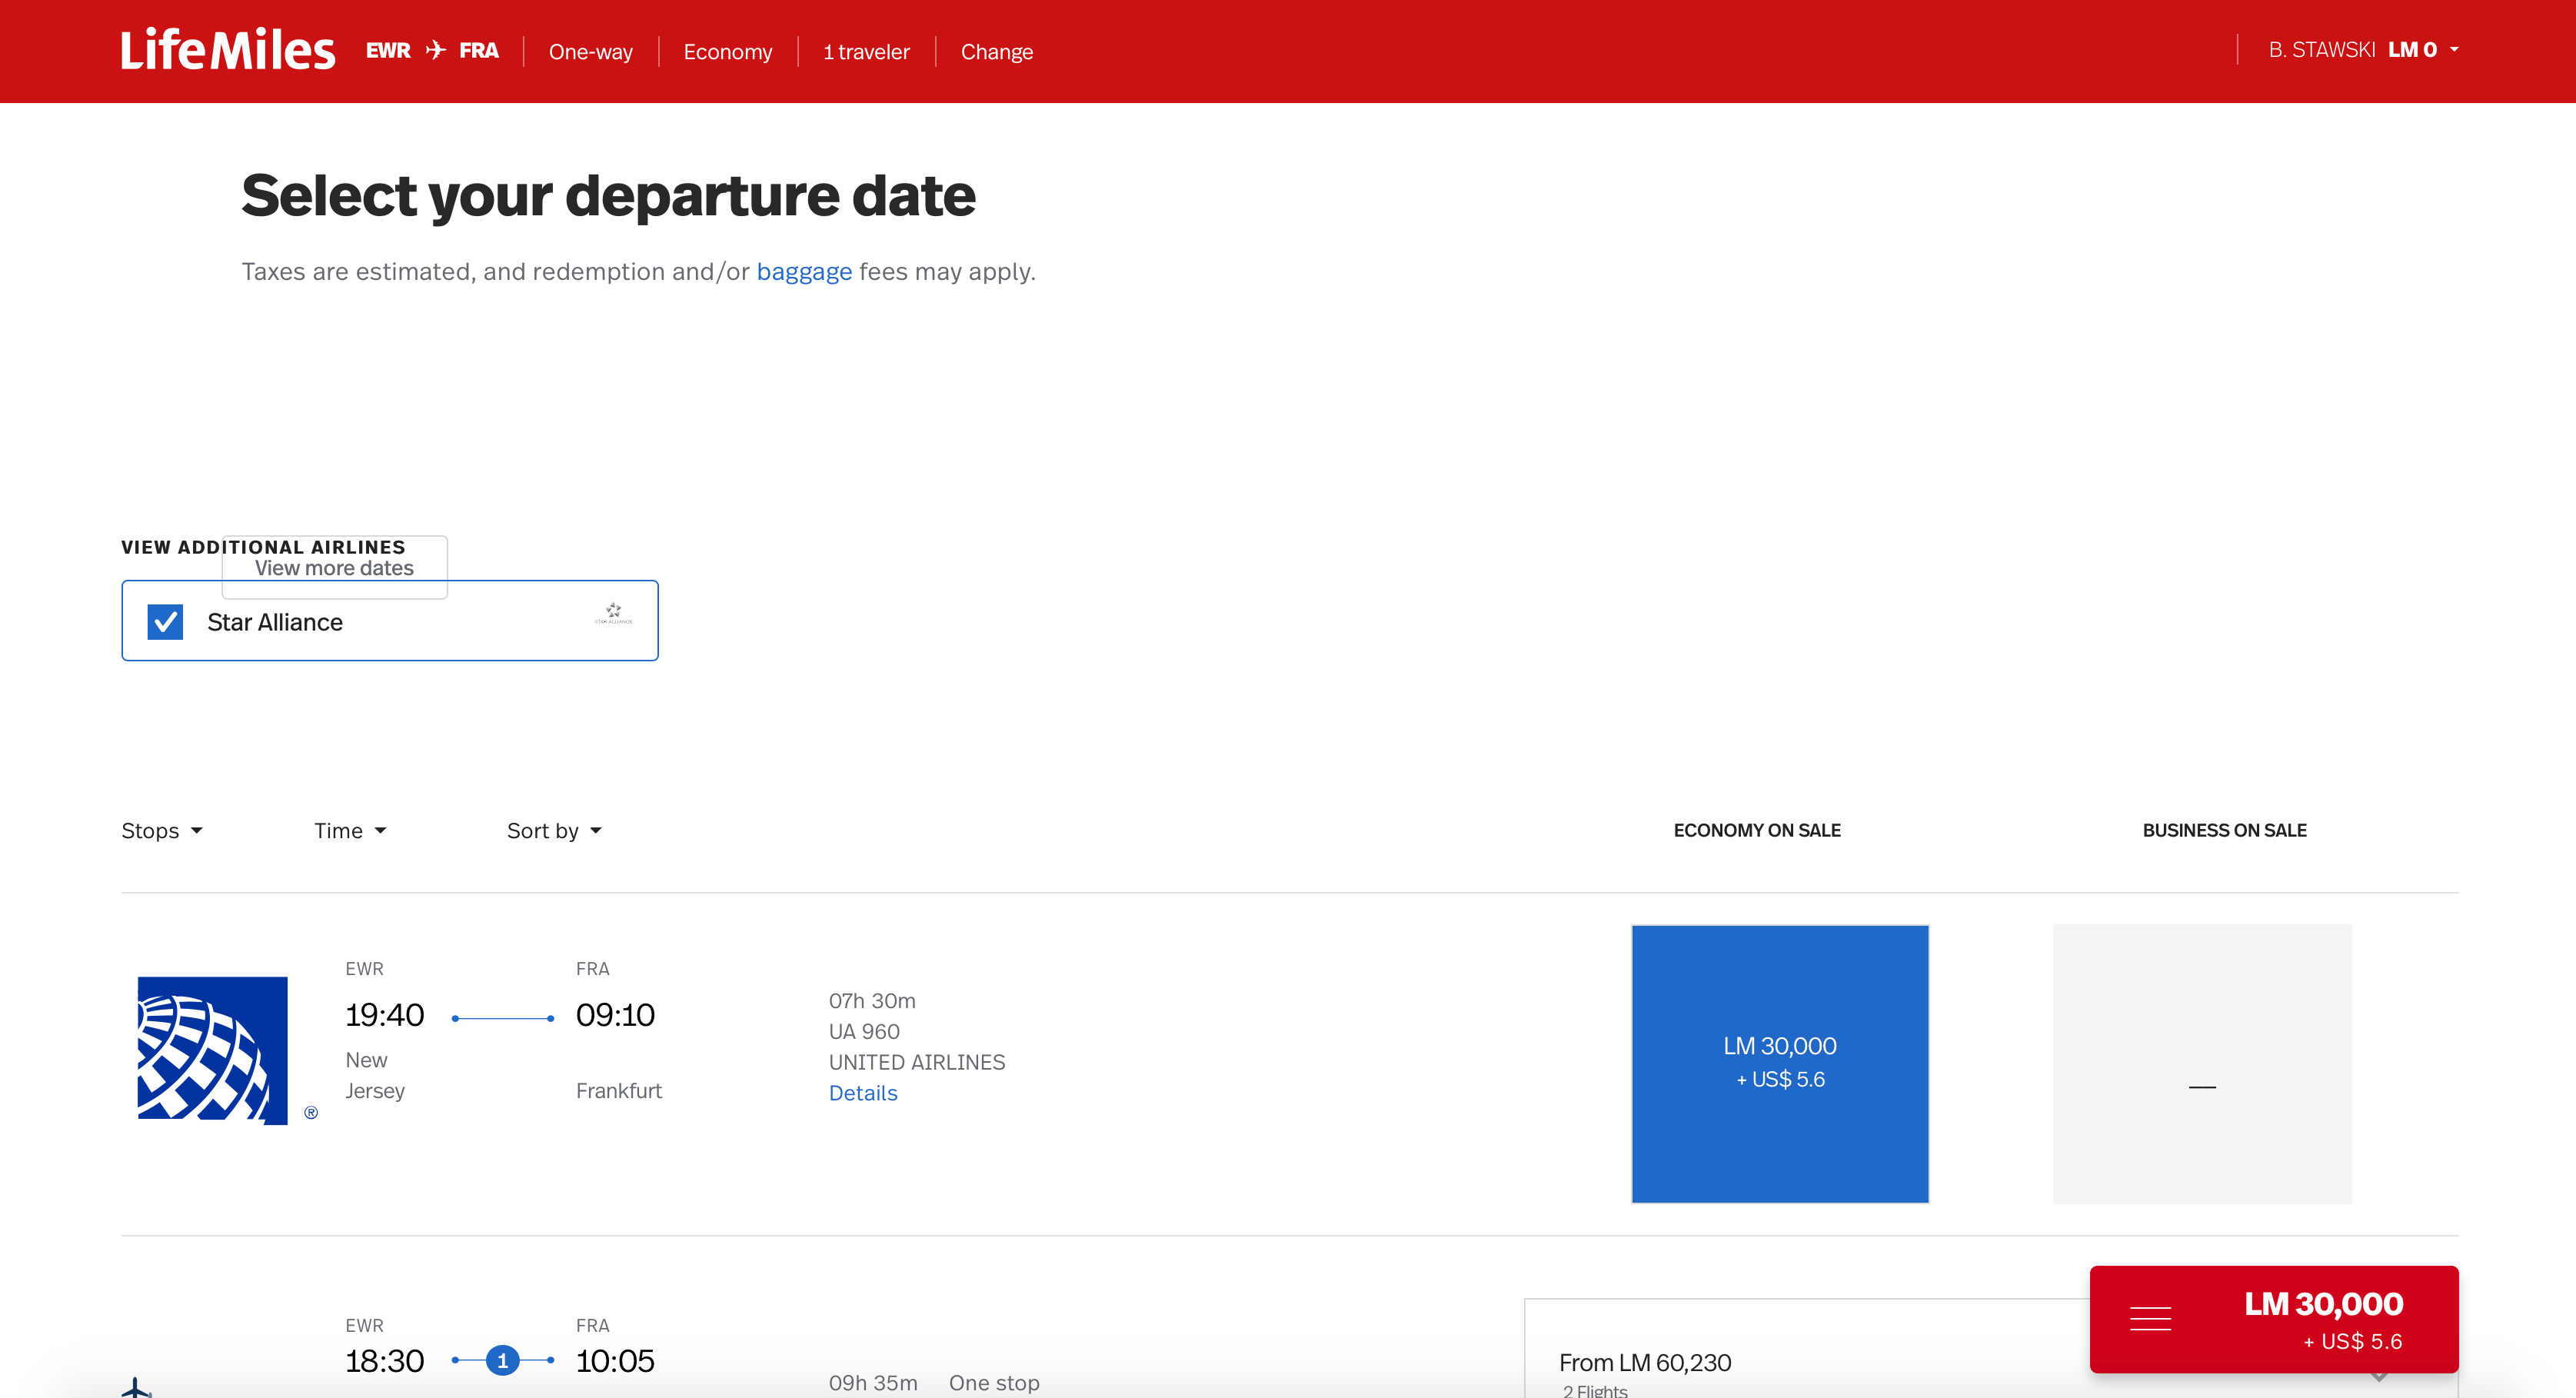
Task: Click the UNITED AIRLINES carrier name
Action: click(917, 1062)
